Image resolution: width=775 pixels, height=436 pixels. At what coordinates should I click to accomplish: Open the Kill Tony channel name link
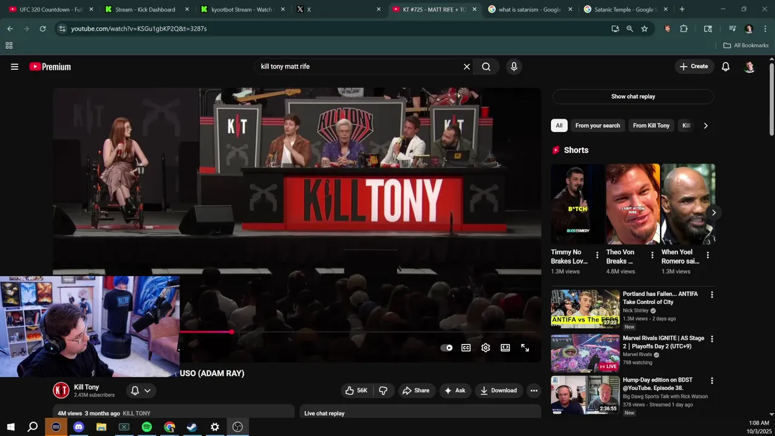click(x=86, y=387)
